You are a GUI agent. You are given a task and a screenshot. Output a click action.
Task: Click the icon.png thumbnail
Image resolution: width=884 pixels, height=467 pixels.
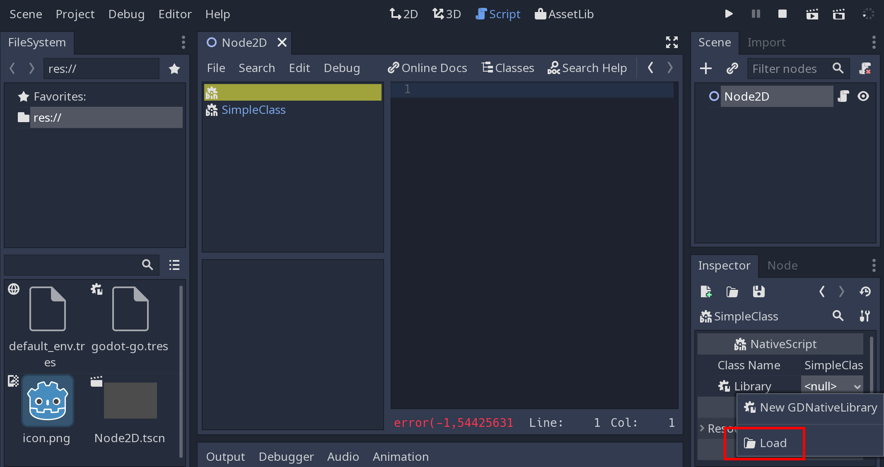point(48,401)
